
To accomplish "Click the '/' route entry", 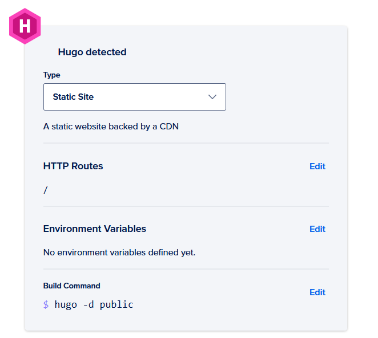I will [46, 190].
